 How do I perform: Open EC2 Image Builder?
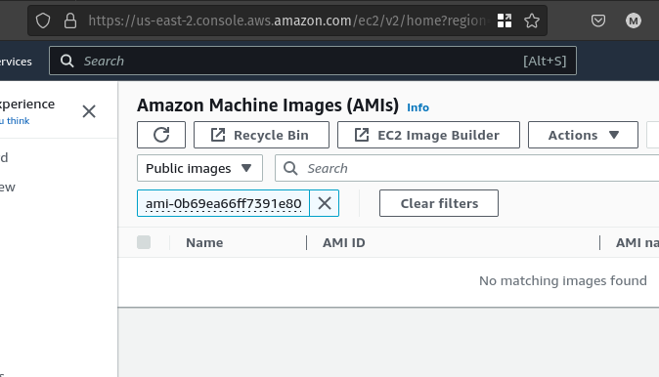(x=428, y=135)
